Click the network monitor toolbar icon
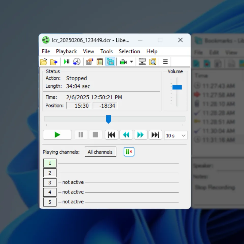Screen dimensions: 244x244 pyautogui.click(x=142, y=62)
